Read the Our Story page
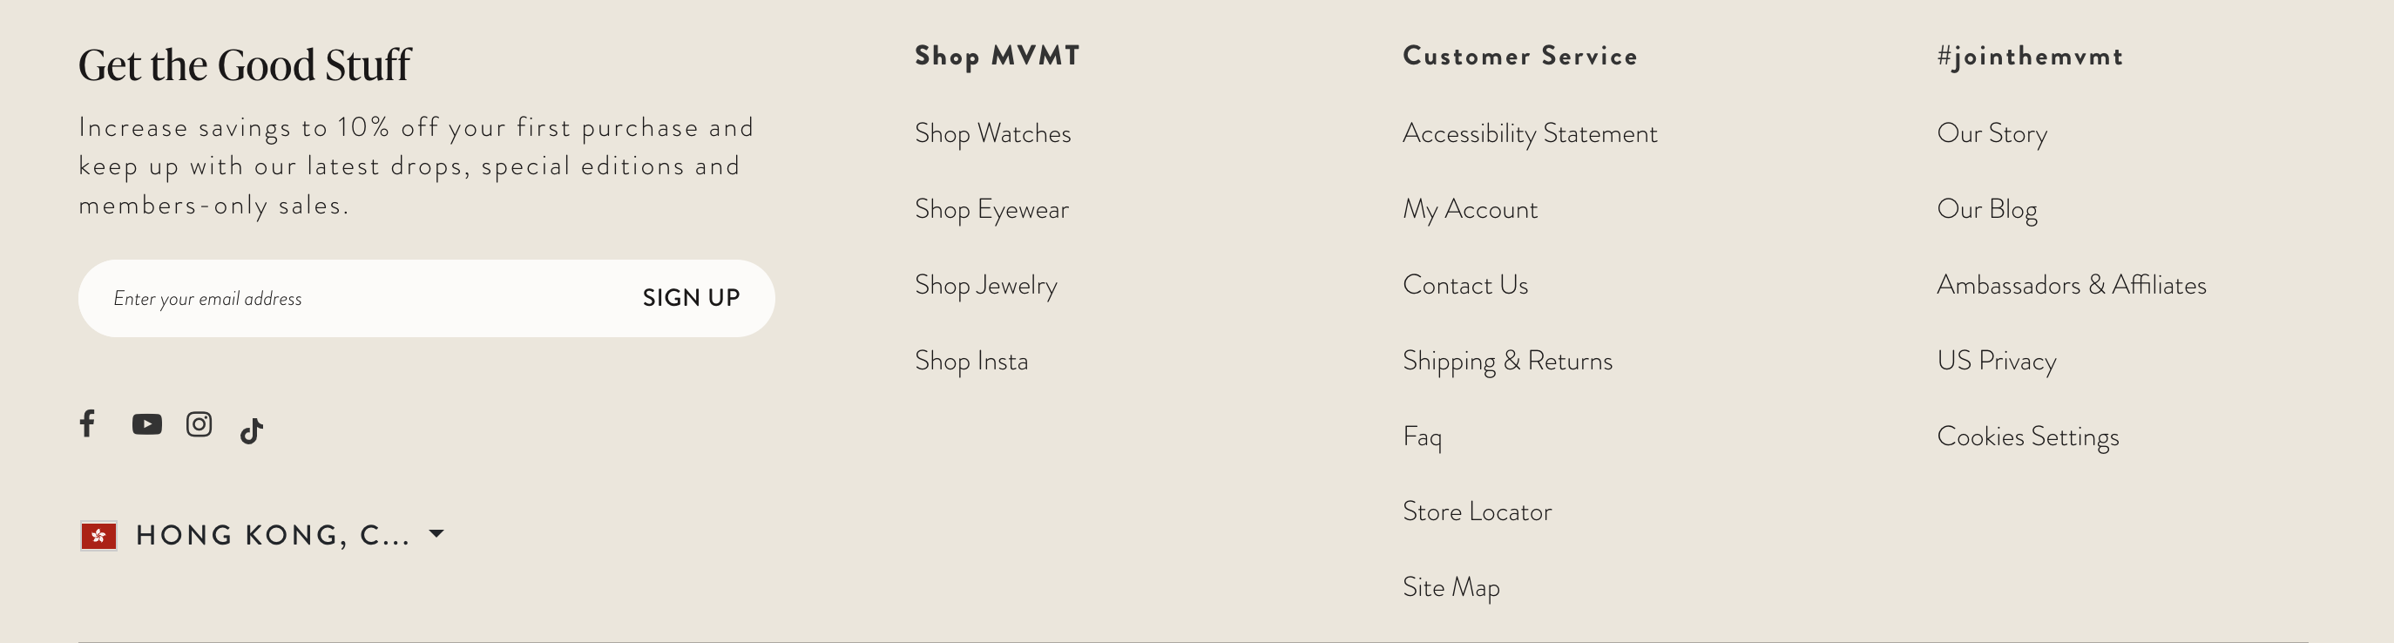The height and width of the screenshot is (643, 2394). click(x=1992, y=134)
